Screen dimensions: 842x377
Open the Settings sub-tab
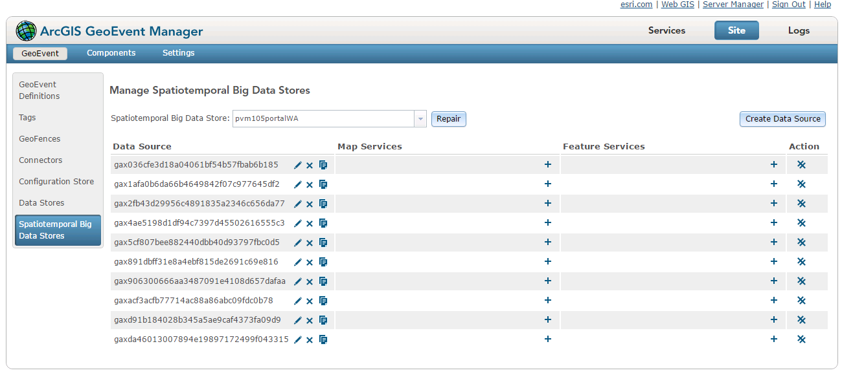pos(178,53)
